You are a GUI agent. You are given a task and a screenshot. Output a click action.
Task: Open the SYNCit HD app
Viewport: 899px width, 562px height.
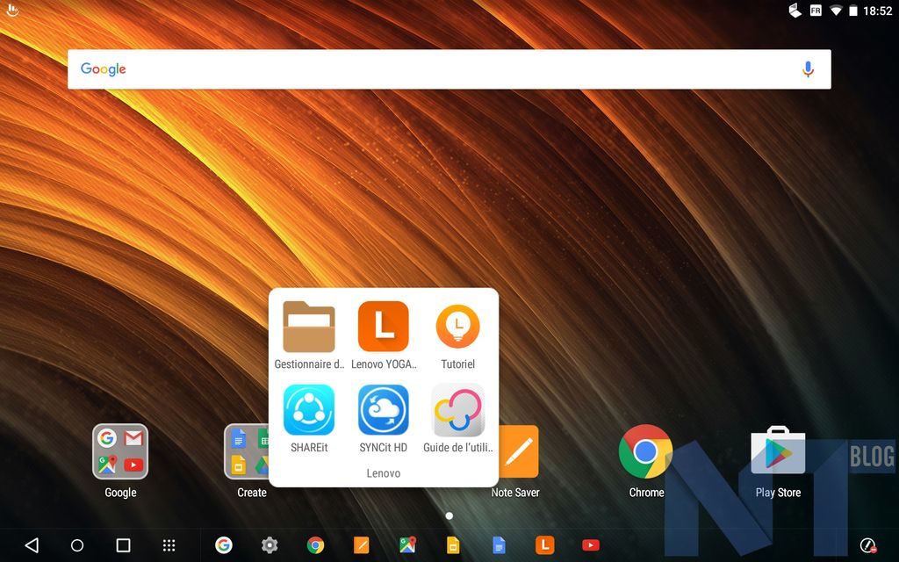click(384, 410)
